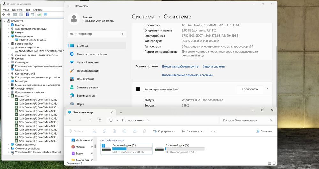Toggle console tree icon in Device Manager toolbar

coord(15,14)
